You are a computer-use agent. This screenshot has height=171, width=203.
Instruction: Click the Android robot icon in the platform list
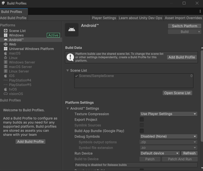tap(6, 40)
